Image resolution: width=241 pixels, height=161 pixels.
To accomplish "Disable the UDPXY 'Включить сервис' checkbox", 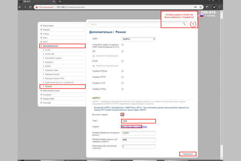I will click(x=122, y=114).
